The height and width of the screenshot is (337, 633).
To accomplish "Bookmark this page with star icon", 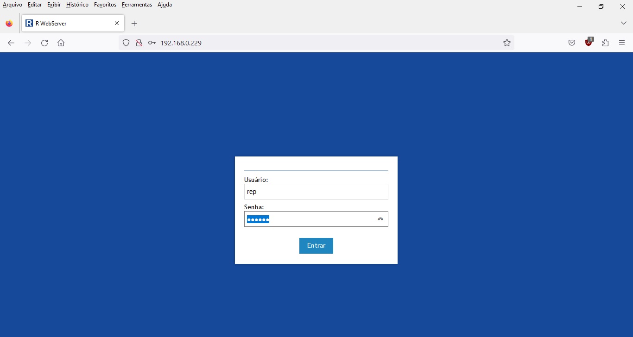I will coord(507,43).
